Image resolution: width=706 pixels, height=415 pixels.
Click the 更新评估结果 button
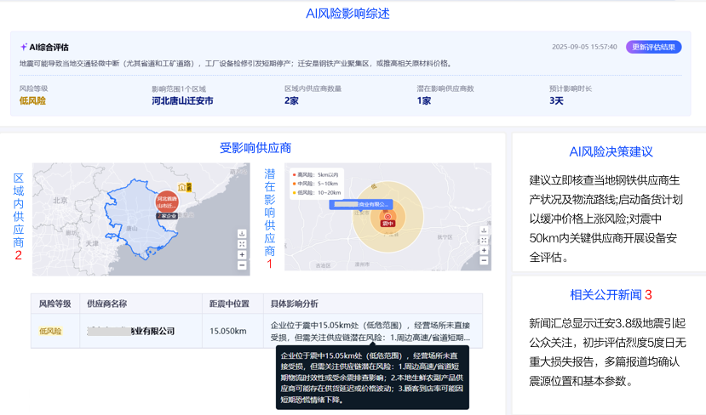[654, 47]
